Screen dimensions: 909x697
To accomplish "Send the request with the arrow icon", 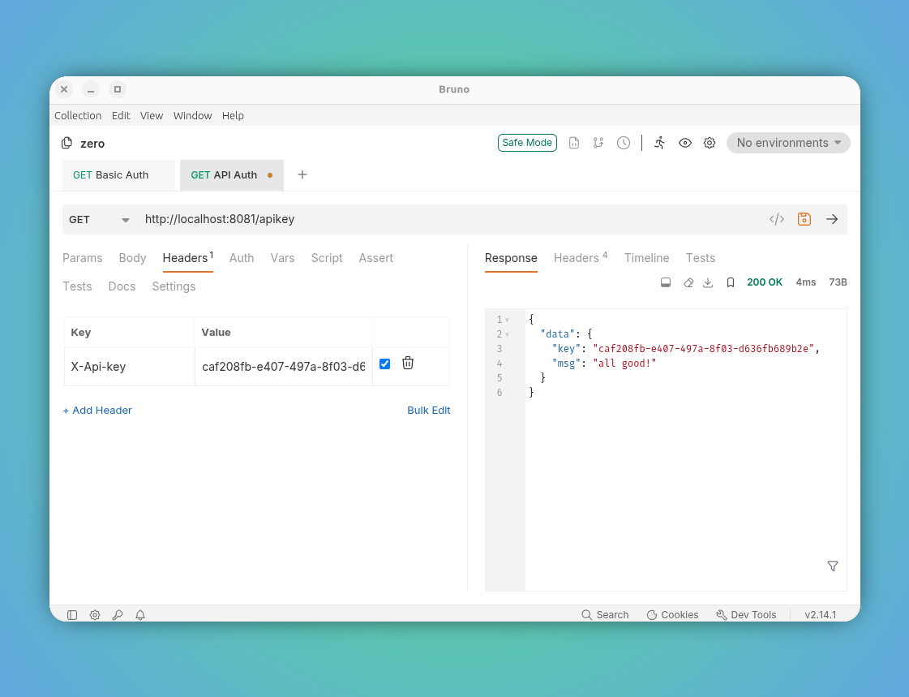I will (832, 219).
